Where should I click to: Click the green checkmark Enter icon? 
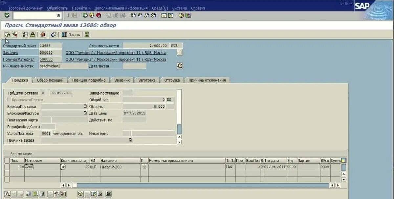pos(7,15)
